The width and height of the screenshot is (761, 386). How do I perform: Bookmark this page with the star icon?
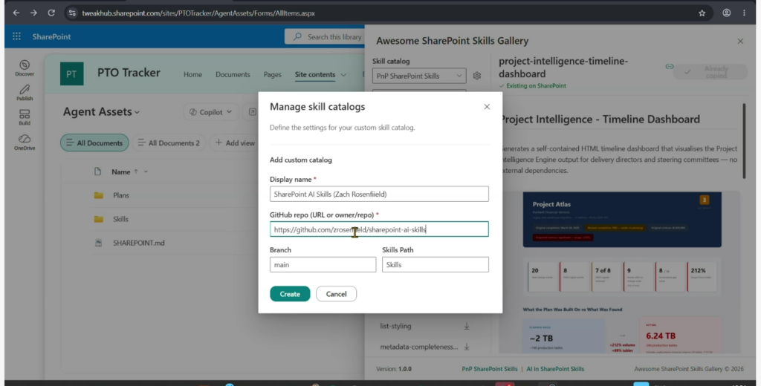click(702, 13)
